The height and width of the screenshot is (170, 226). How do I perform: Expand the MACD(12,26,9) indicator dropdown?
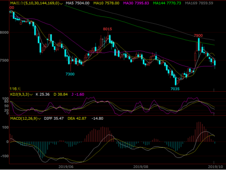[x=26, y=119]
